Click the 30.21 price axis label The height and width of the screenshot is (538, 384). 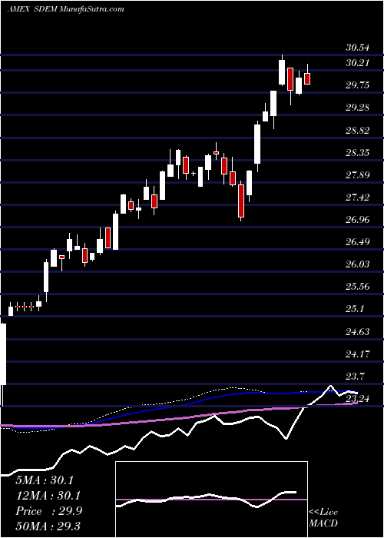[358, 63]
